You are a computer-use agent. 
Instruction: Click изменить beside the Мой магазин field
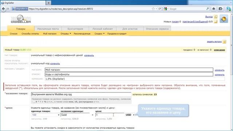[220, 70]
